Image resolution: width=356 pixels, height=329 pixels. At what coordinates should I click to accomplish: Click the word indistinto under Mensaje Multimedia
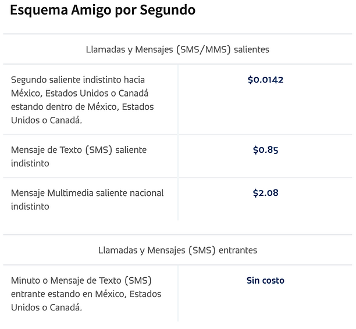click(x=30, y=206)
